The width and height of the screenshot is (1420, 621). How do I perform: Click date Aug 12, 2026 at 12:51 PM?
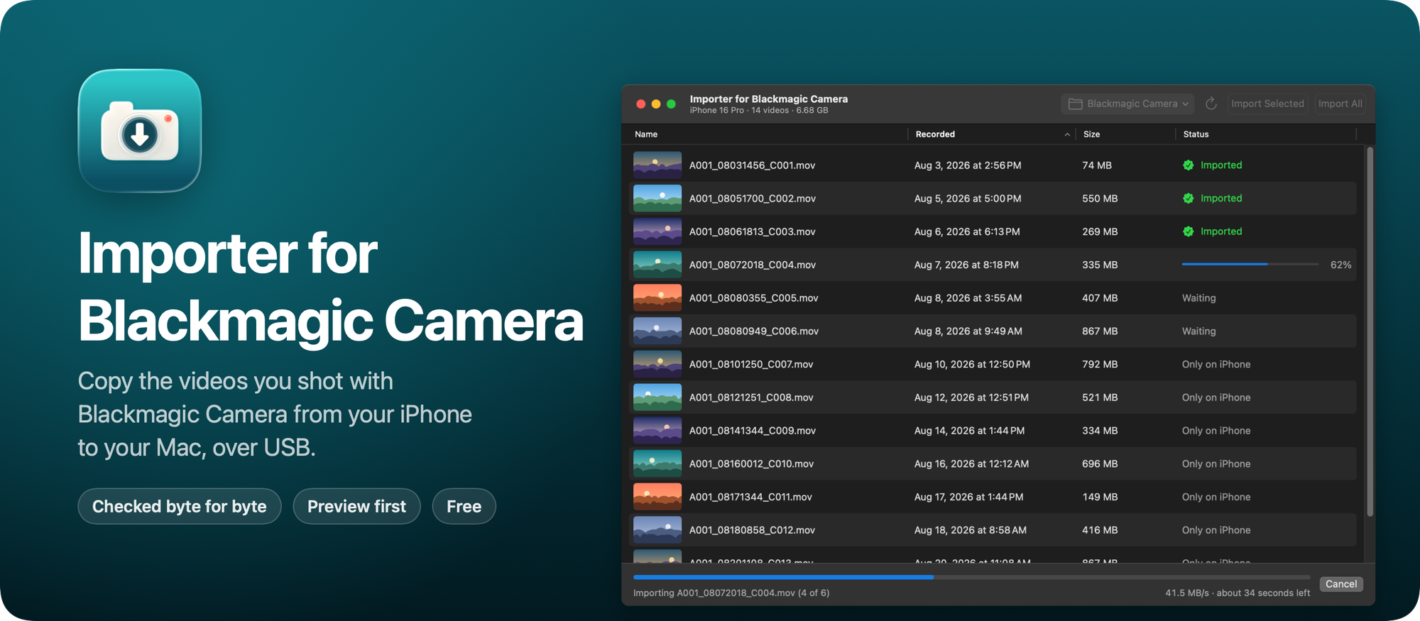click(971, 397)
